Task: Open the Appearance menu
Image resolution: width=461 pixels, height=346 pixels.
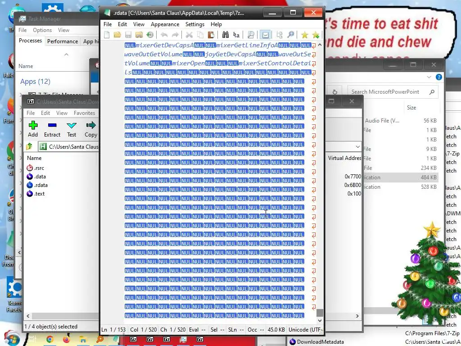Action: point(165,24)
